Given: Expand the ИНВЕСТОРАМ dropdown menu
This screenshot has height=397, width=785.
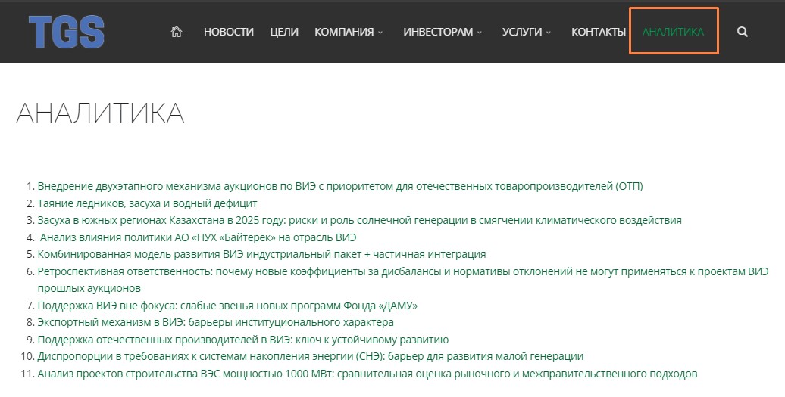Looking at the screenshot, I should 443,32.
